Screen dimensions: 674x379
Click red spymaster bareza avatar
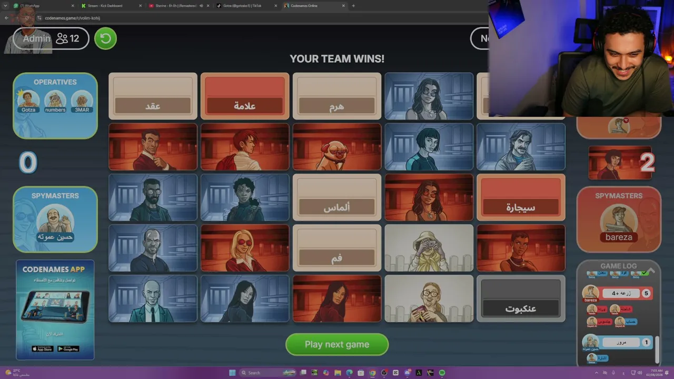tap(619, 223)
